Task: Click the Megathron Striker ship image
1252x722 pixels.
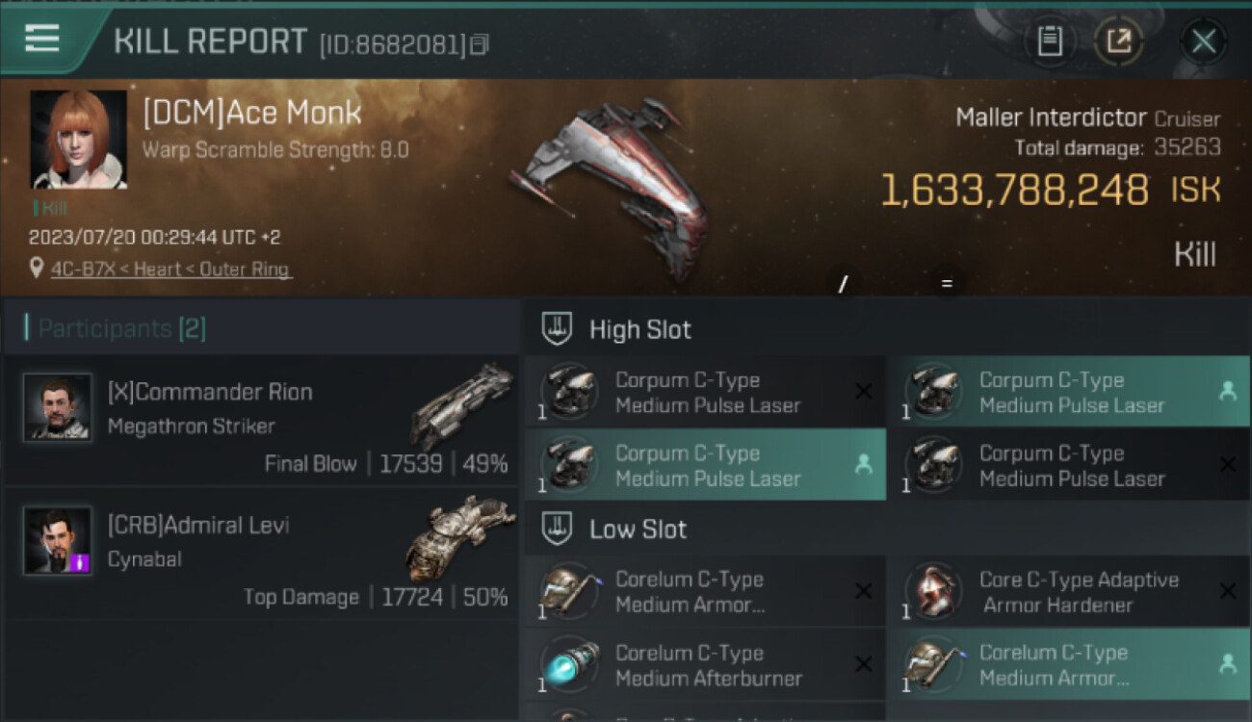Action: coord(462,404)
